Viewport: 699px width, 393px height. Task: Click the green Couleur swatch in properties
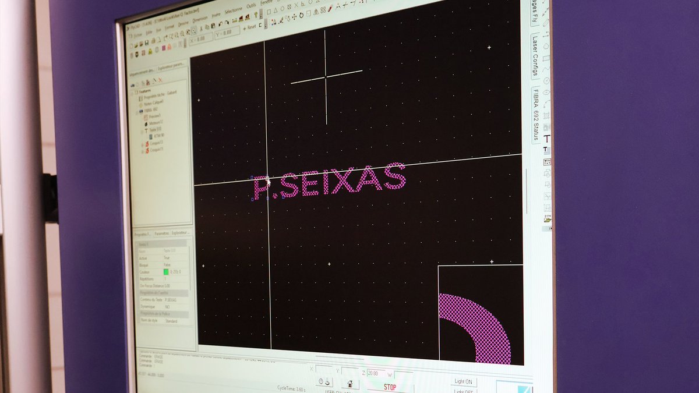166,272
